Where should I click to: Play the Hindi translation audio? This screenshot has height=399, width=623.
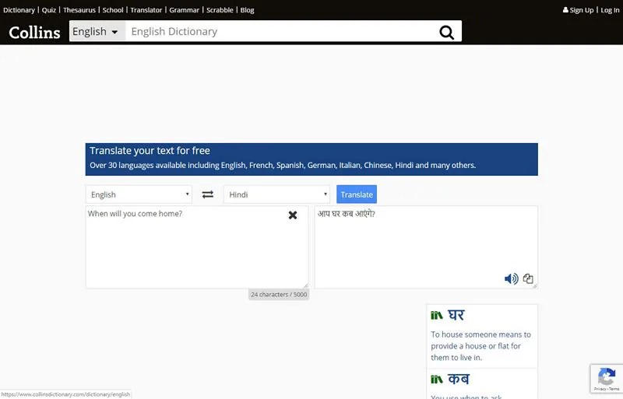(x=512, y=278)
